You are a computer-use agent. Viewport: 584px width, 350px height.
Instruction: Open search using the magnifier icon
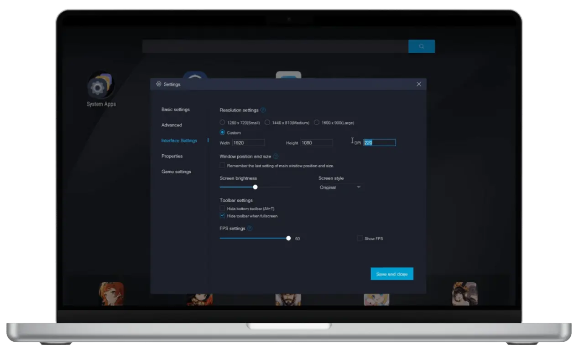coord(421,46)
